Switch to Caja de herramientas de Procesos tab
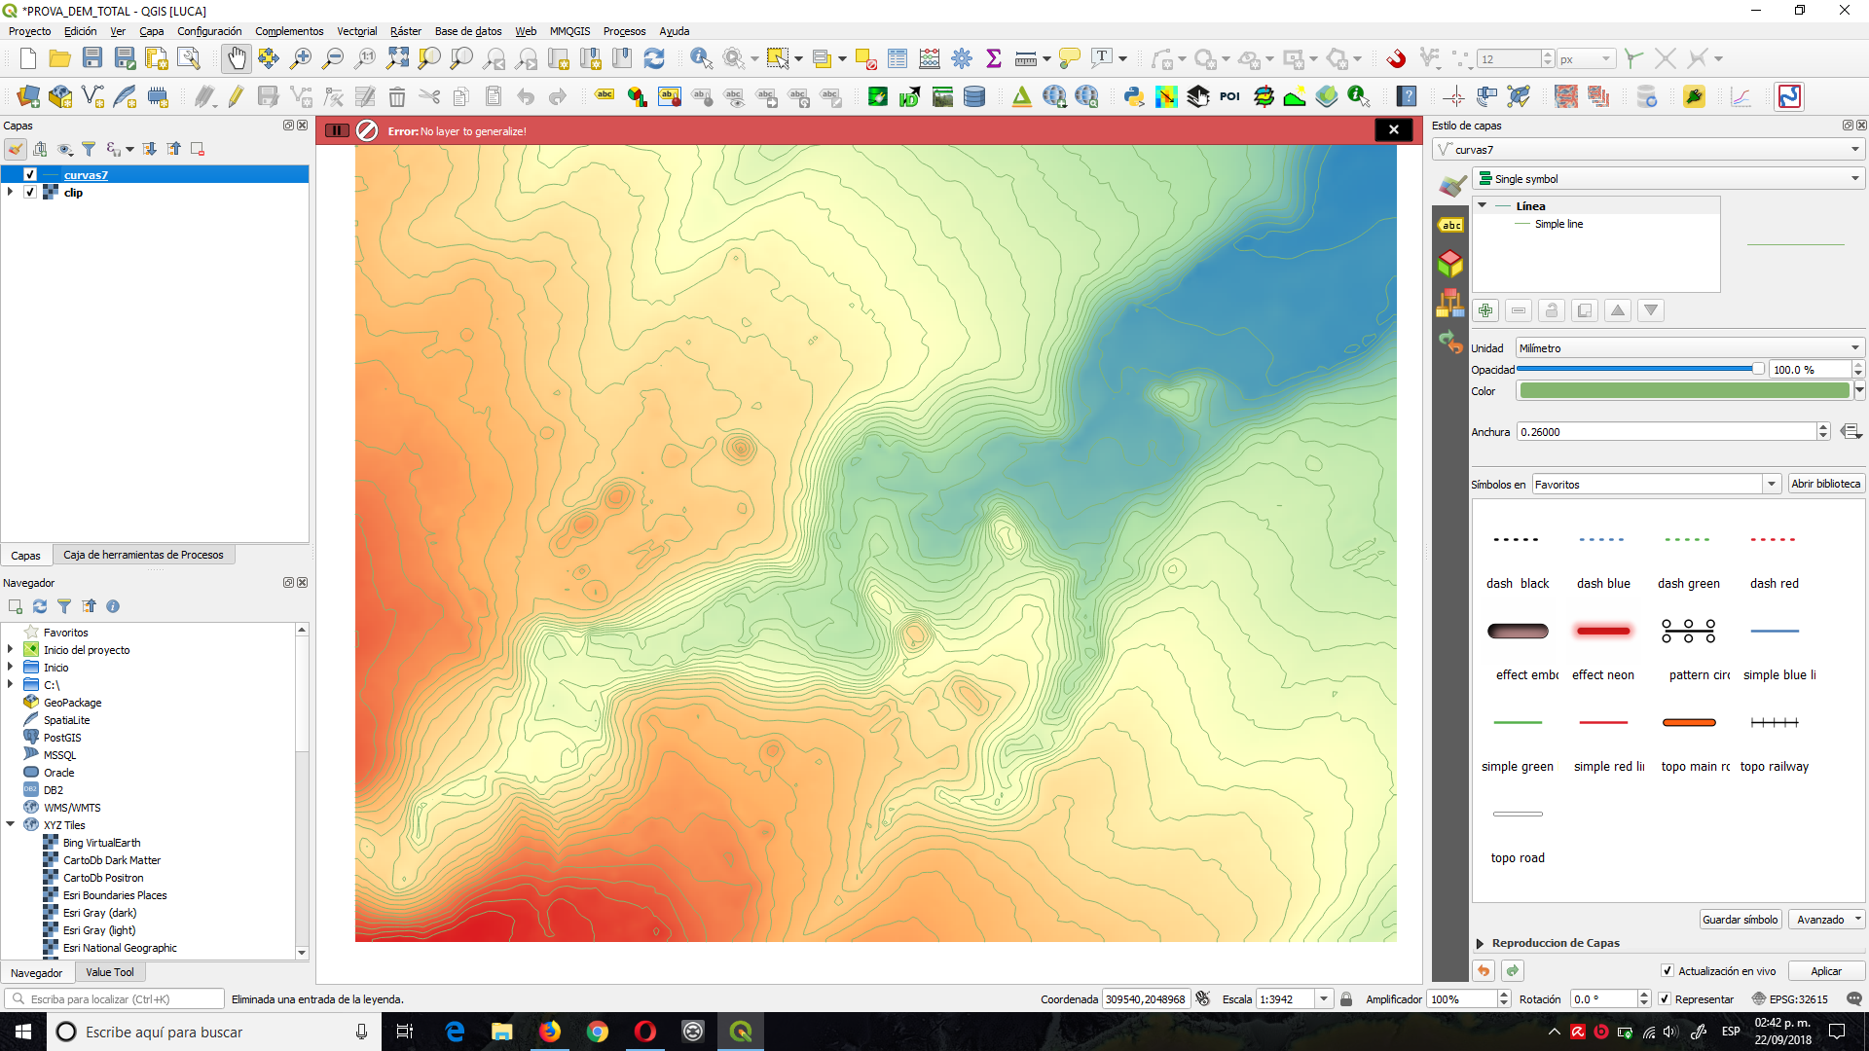The width and height of the screenshot is (1869, 1051). 143,555
